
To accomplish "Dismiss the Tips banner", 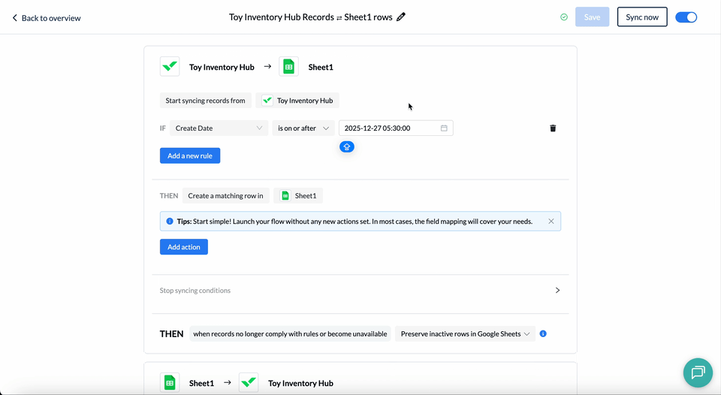I will (x=551, y=222).
